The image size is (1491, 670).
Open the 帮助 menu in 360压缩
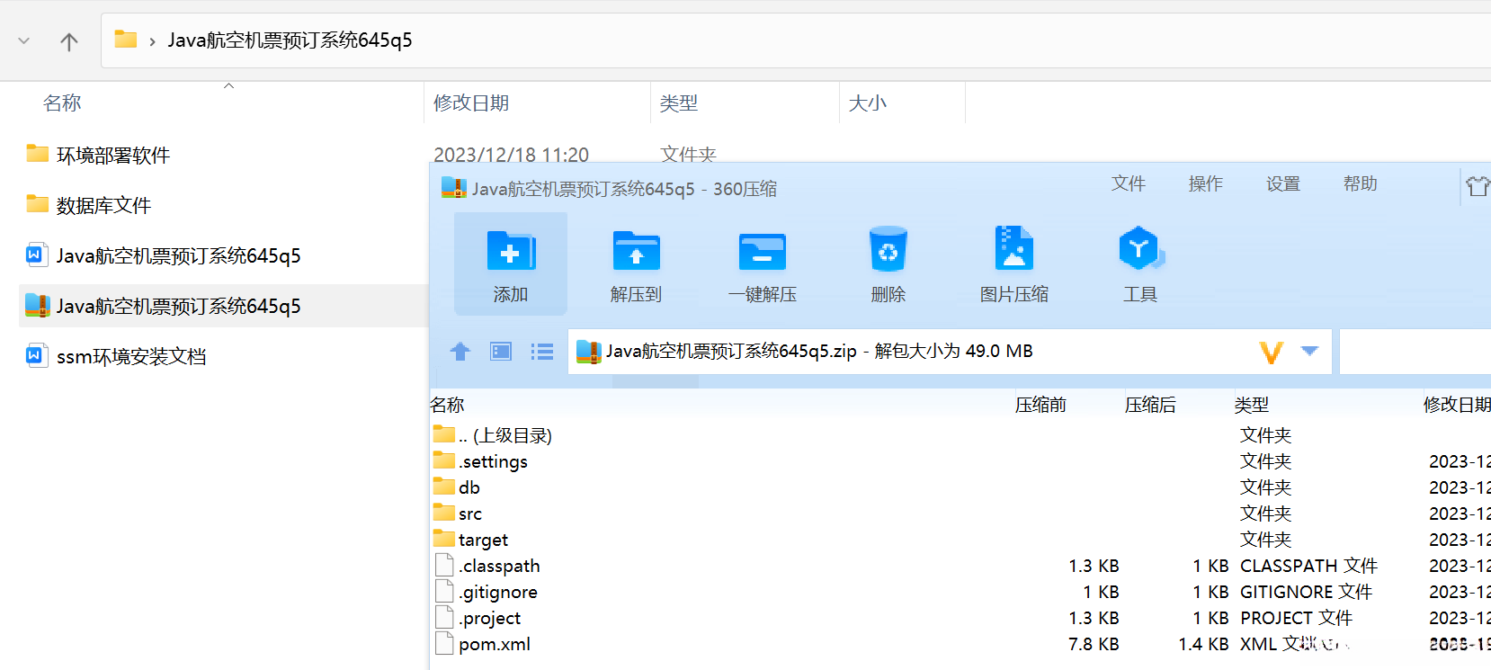[x=1361, y=183]
